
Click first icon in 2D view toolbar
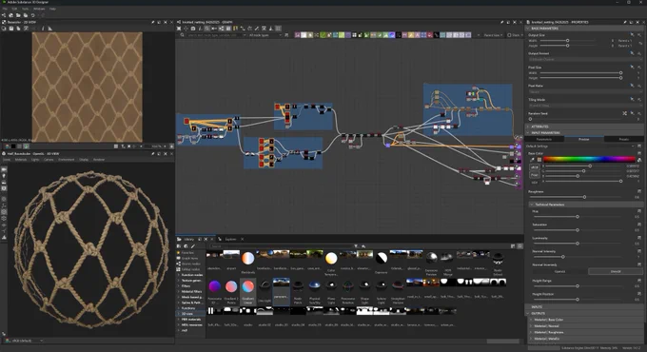(4, 29)
